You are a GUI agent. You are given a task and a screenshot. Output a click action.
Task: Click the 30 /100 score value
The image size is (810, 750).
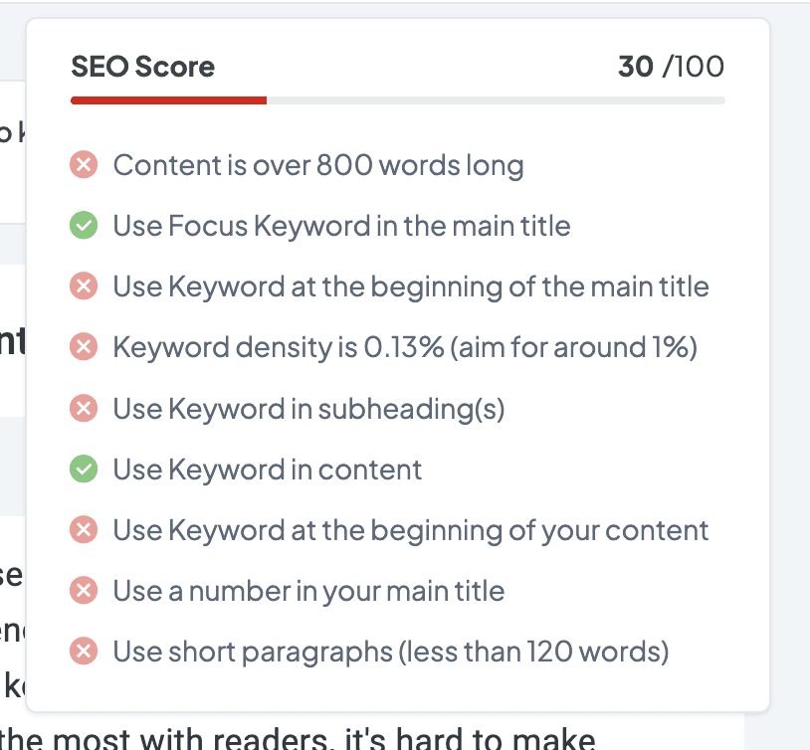coord(671,67)
